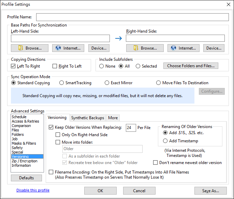Open the left-hand side Device button

click(x=99, y=48)
